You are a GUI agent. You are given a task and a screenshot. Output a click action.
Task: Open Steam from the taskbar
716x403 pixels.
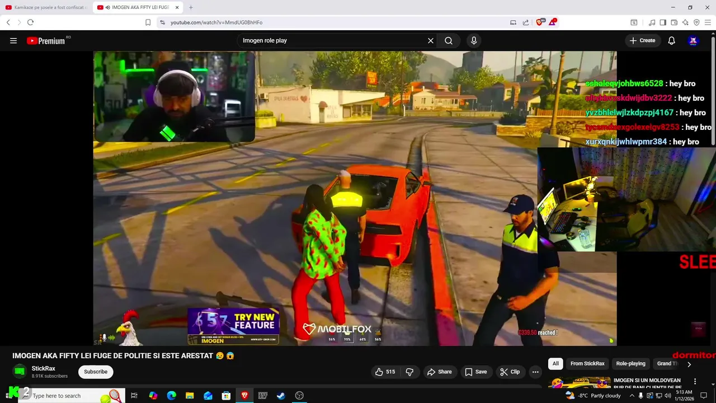281,396
